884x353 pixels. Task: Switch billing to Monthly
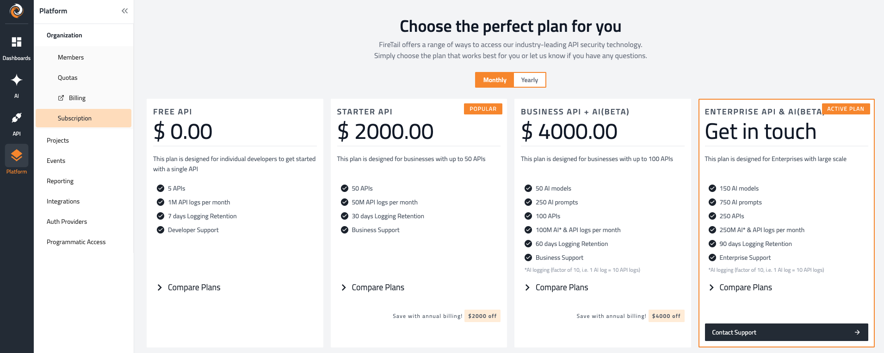495,80
